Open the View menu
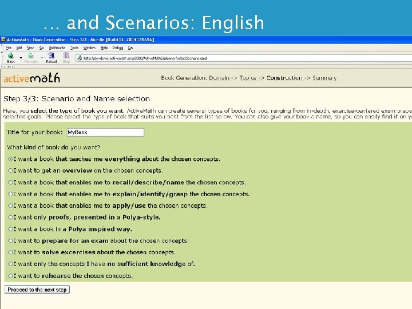The image size is (412, 309). click(x=30, y=48)
